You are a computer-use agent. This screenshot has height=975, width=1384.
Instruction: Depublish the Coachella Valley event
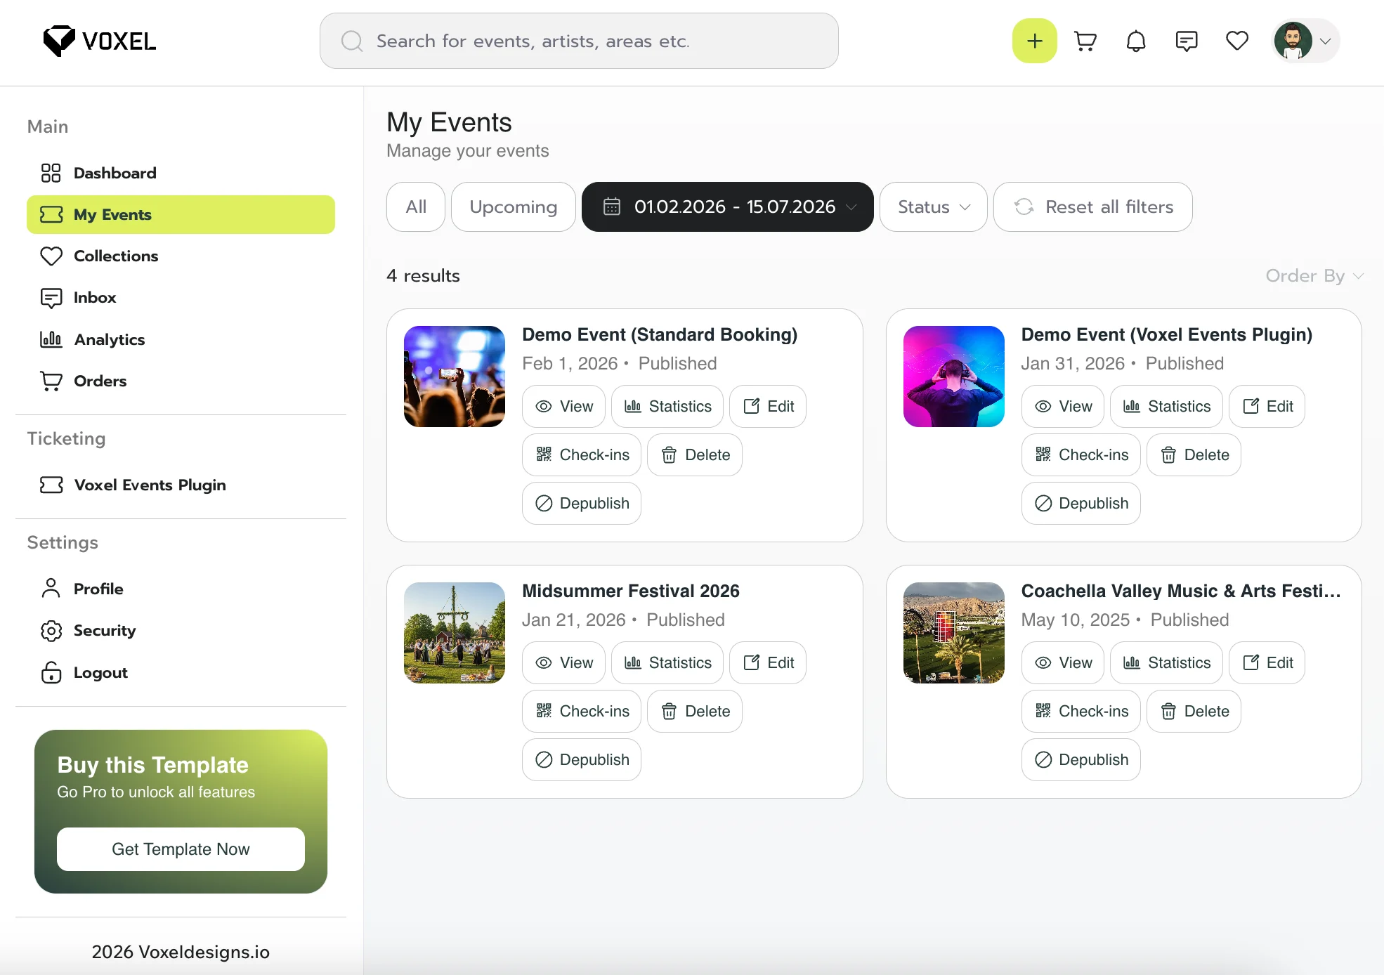[x=1081, y=759]
